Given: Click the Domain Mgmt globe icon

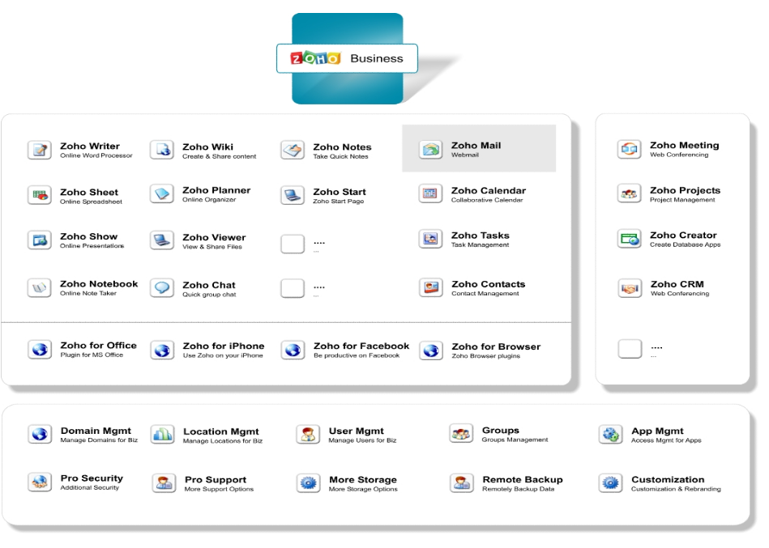Looking at the screenshot, I should 41,435.
